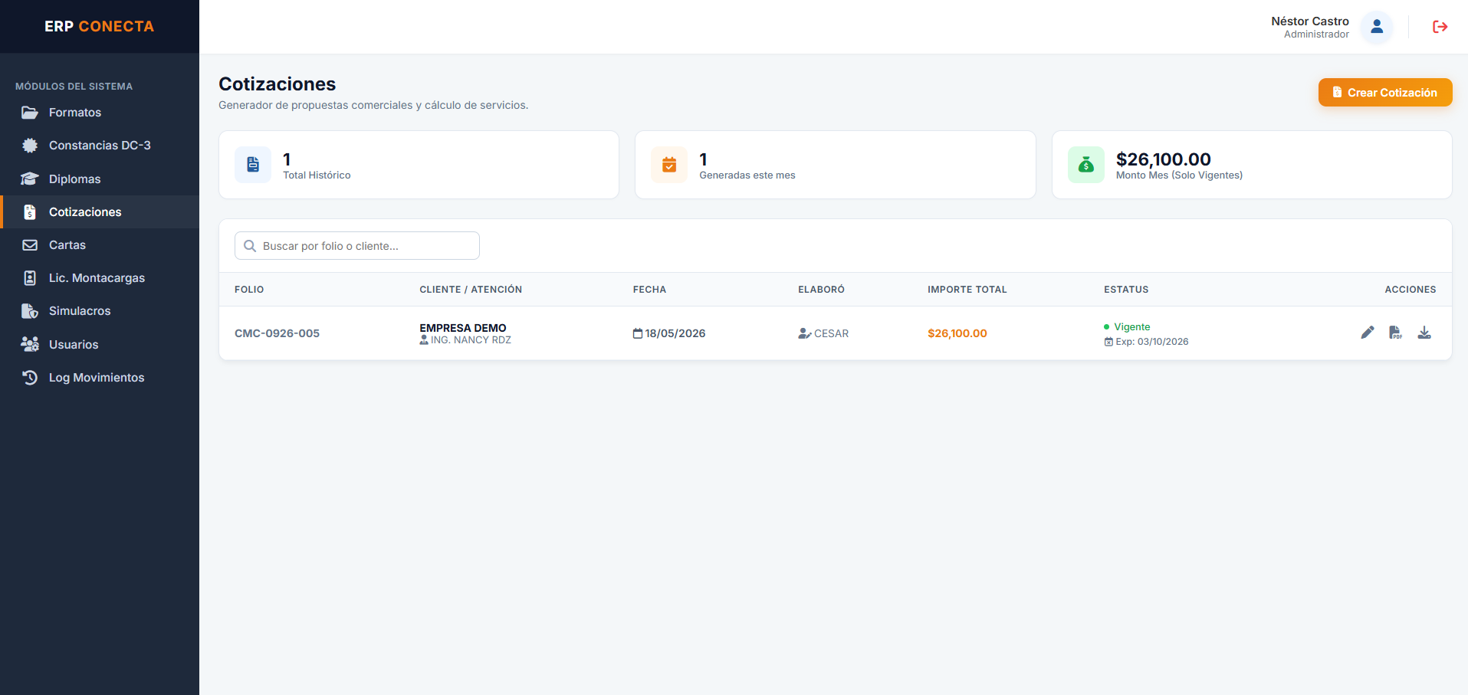This screenshot has width=1468, height=695.
Task: Click the EMPRESA DEMO client name
Action: coord(463,328)
